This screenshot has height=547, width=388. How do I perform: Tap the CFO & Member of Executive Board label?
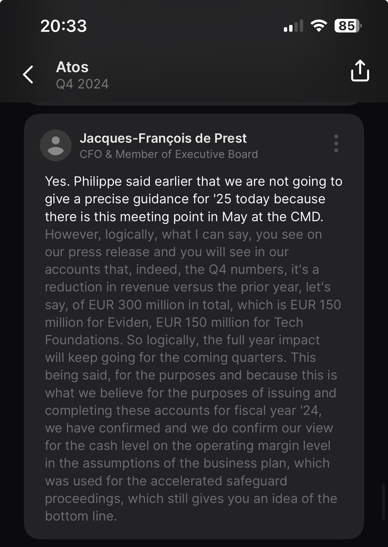click(x=169, y=154)
